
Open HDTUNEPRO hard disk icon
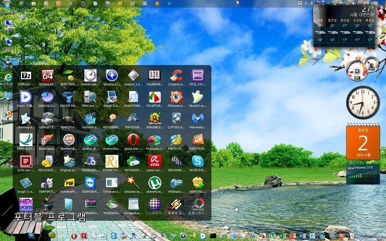click(112, 119)
